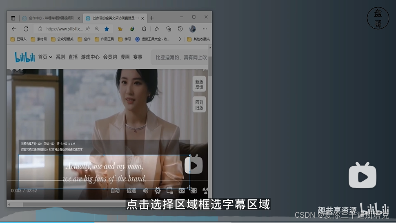Toggle the blue favorite star
Viewport: 396px width, 223px height.
tap(107, 29)
